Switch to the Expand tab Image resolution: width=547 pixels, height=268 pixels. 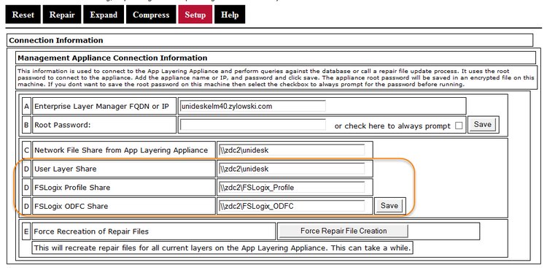(x=104, y=15)
